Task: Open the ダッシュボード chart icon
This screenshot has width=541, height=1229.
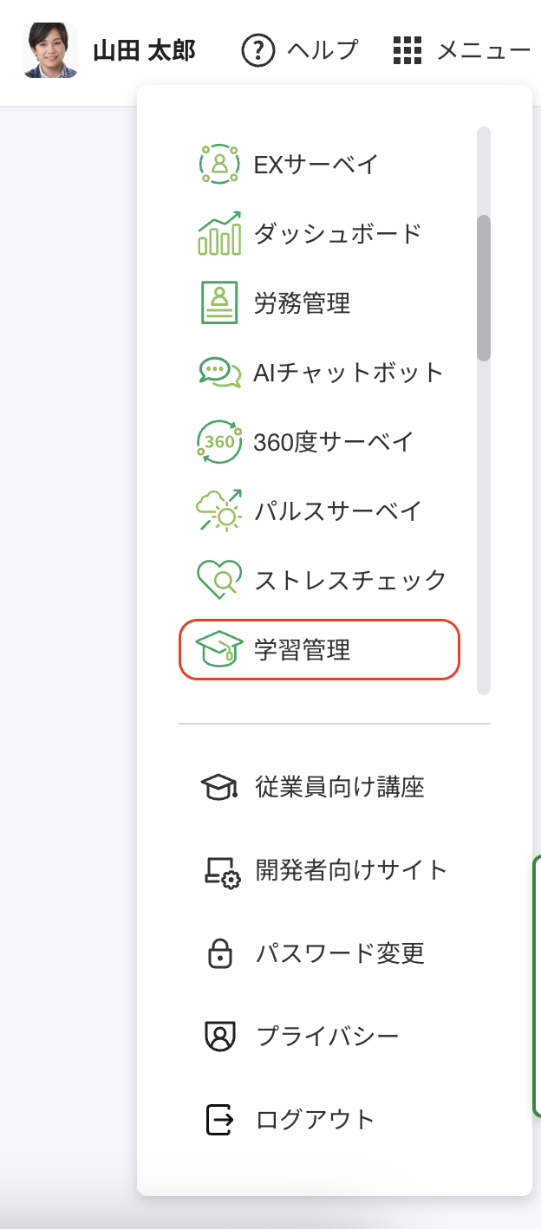Action: tap(219, 233)
